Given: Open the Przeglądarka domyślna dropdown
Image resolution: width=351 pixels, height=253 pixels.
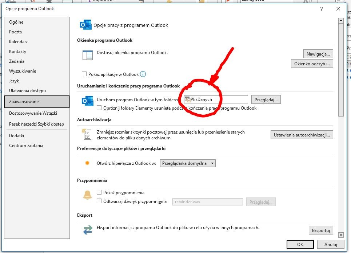Looking at the screenshot, I should coord(188,163).
